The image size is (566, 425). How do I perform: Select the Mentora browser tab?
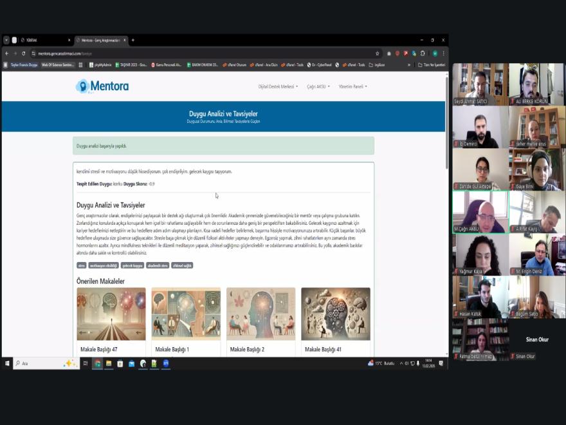point(100,40)
